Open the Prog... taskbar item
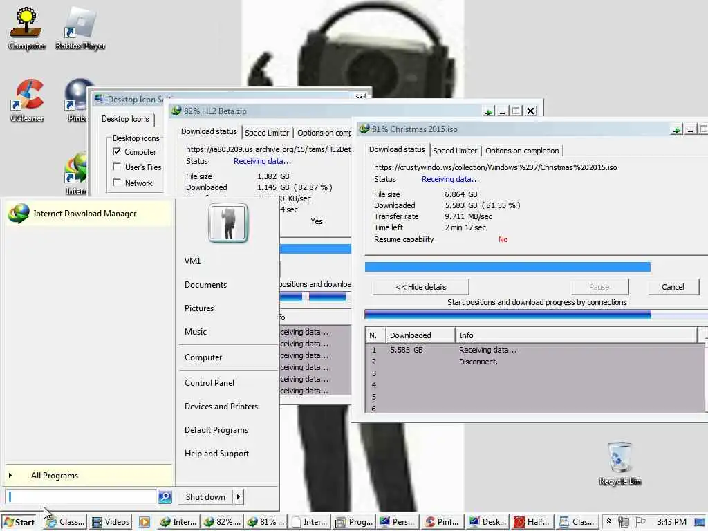708x531 pixels. click(355, 522)
